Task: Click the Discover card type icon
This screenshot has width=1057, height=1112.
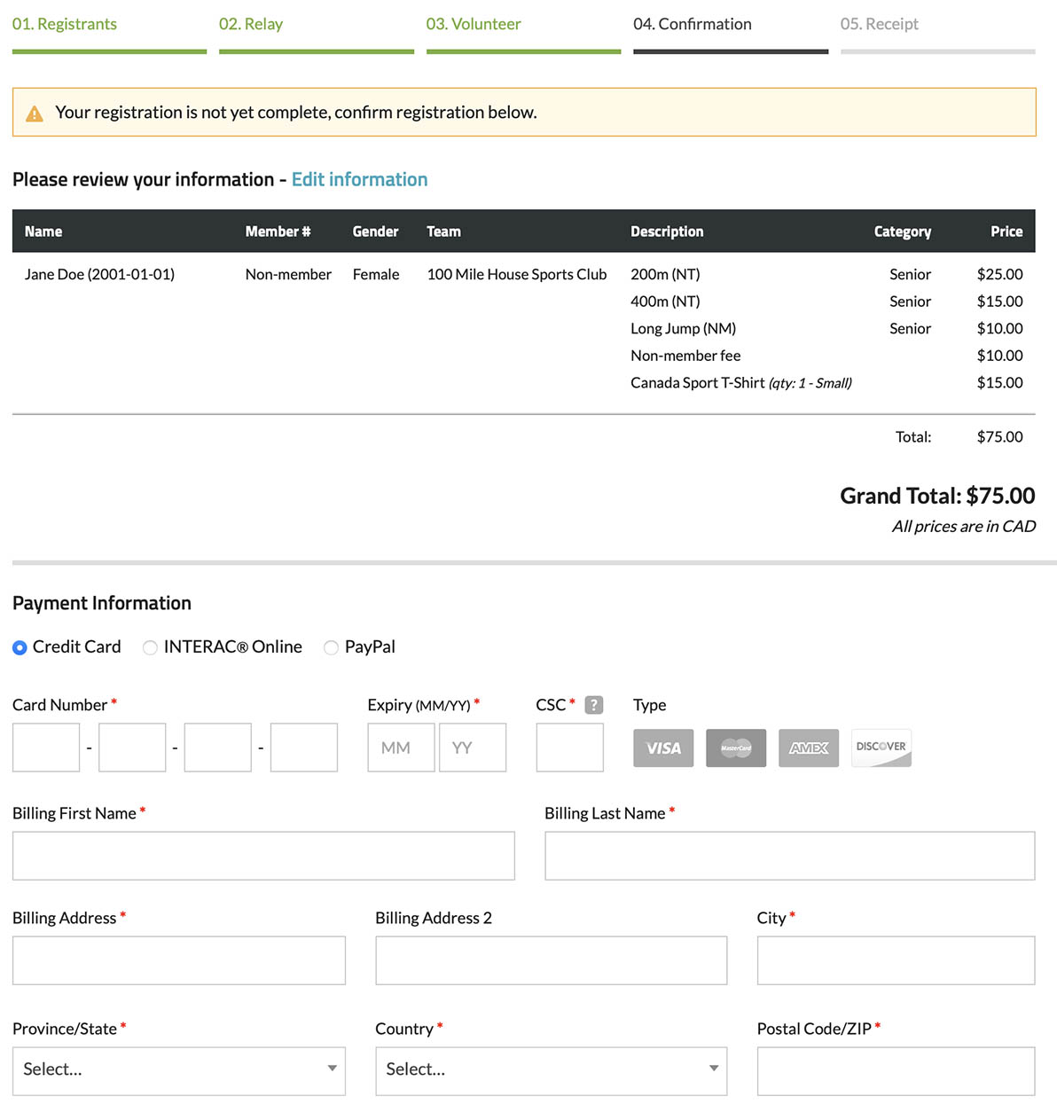Action: (x=881, y=748)
